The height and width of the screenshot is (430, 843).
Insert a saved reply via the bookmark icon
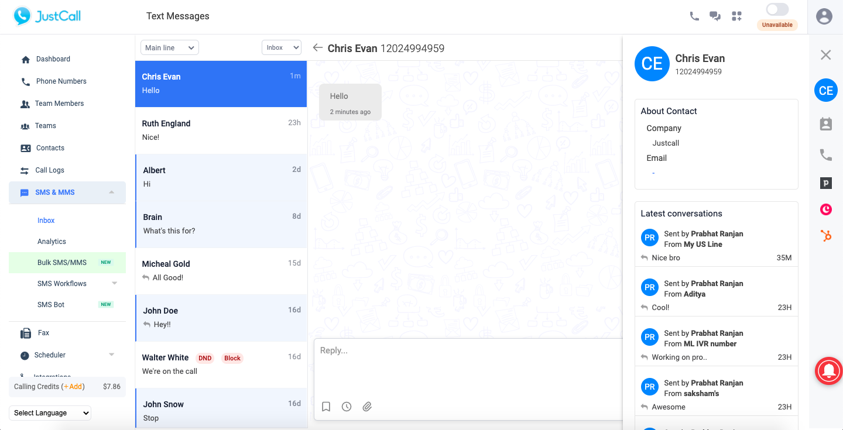[x=326, y=406]
